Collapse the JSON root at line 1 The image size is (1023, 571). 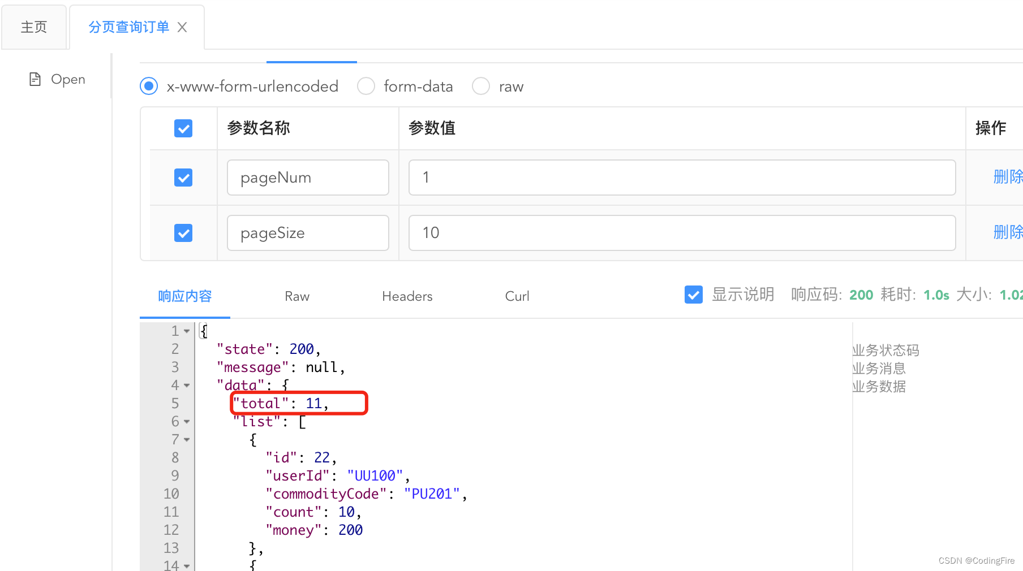pyautogui.click(x=187, y=331)
